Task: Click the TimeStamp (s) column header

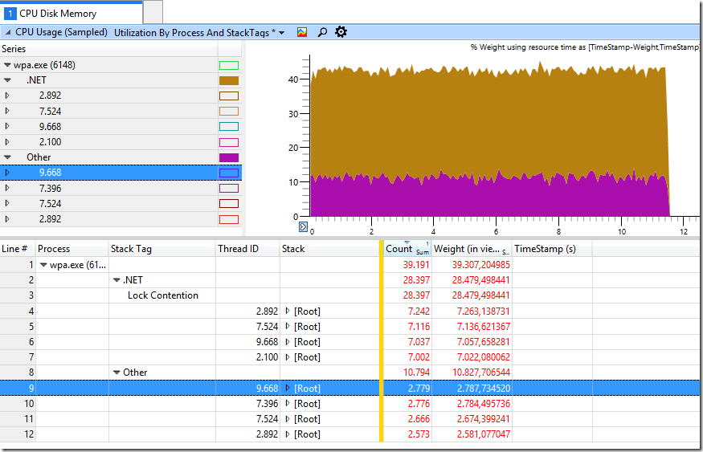Action: pyautogui.click(x=551, y=249)
